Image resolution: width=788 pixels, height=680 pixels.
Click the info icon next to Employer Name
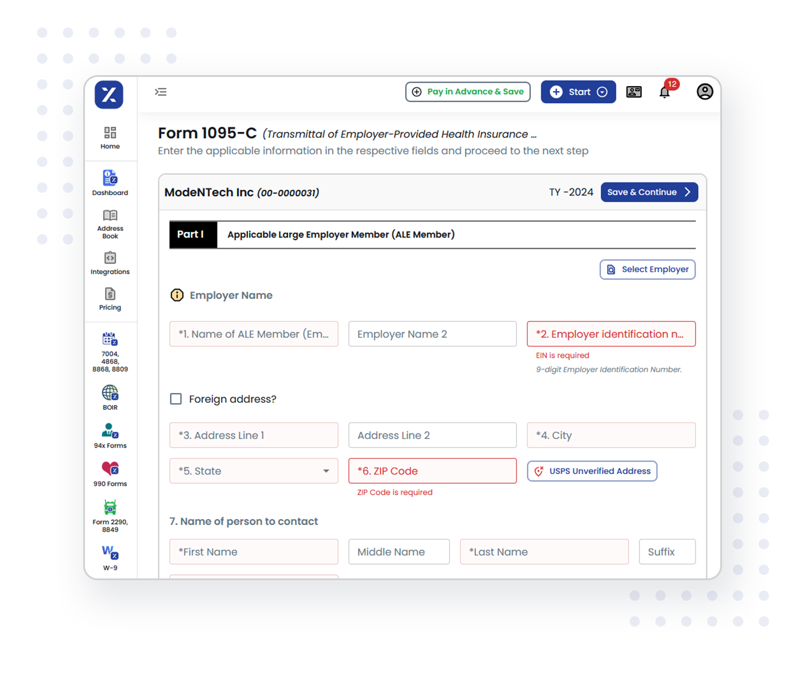click(x=177, y=295)
